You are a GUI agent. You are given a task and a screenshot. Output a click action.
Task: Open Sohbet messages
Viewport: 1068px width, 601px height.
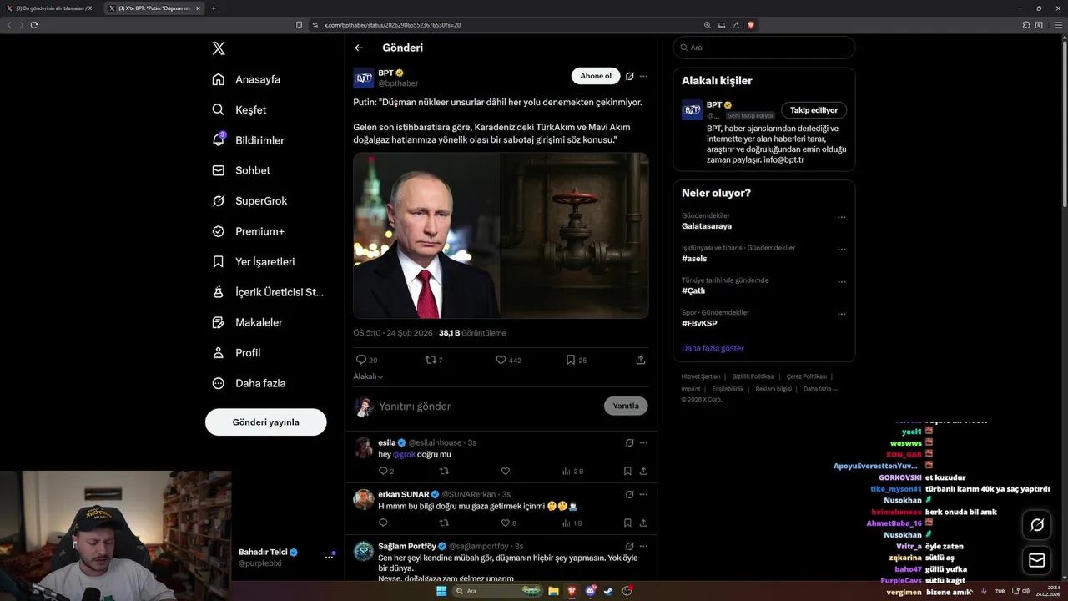point(241,170)
